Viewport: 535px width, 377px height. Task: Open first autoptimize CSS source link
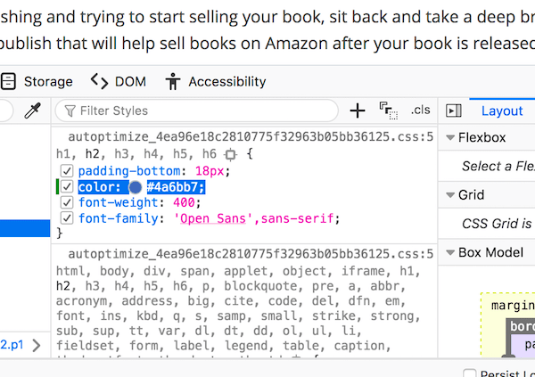(251, 137)
